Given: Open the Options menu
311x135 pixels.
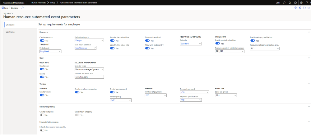Looking at the screenshot, I should [15, 8].
